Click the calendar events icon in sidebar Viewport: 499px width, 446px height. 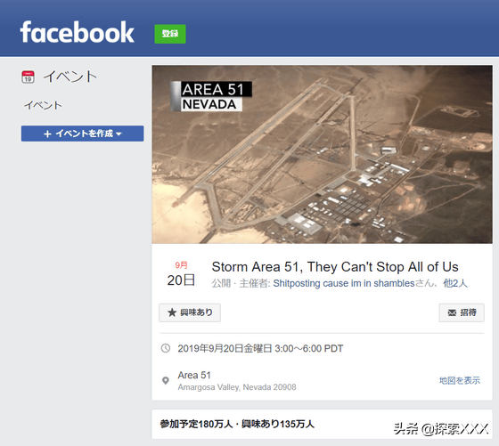(x=28, y=77)
